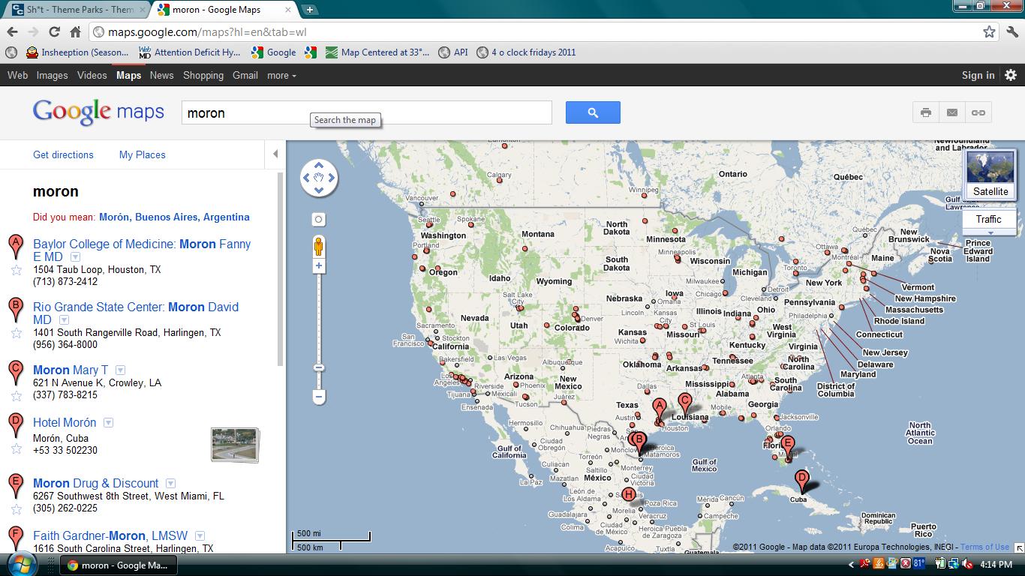The image size is (1025, 576).
Task: Expand options for Moron Drug & Discount
Action: 170,484
